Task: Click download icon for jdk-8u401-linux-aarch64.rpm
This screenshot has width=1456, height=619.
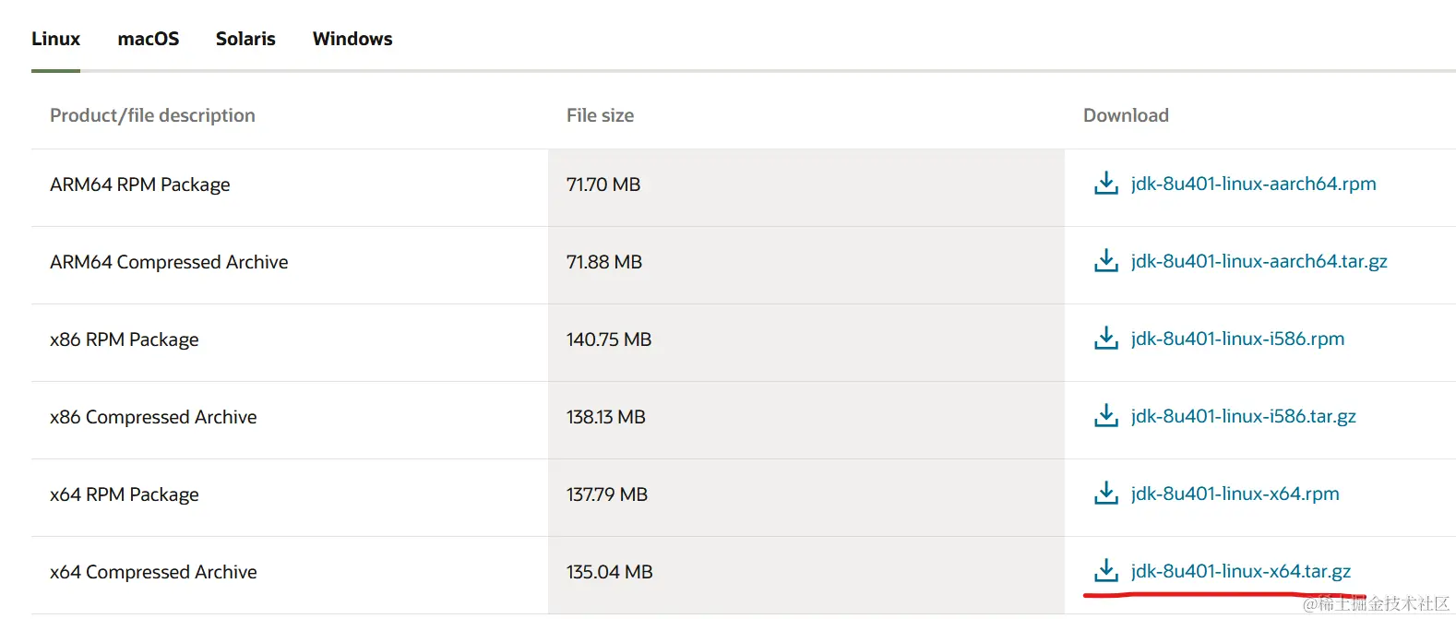Action: click(1105, 184)
